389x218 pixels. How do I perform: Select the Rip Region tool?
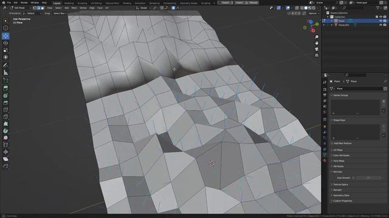[x=5, y=166]
